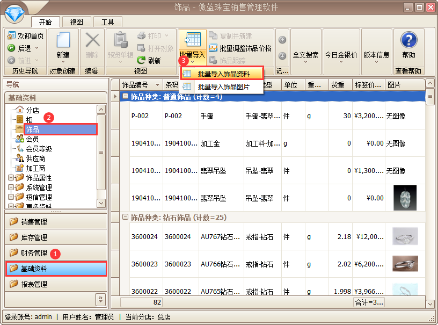The image size is (438, 325).
Task: Open the 库存管理 navigation group
Action: tap(56, 237)
